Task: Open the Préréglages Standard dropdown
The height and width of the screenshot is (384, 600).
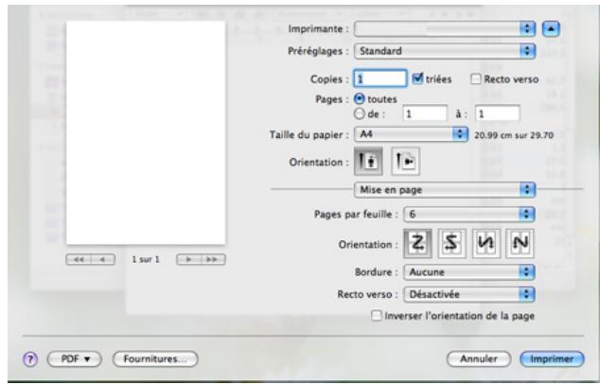Action: coord(445,51)
